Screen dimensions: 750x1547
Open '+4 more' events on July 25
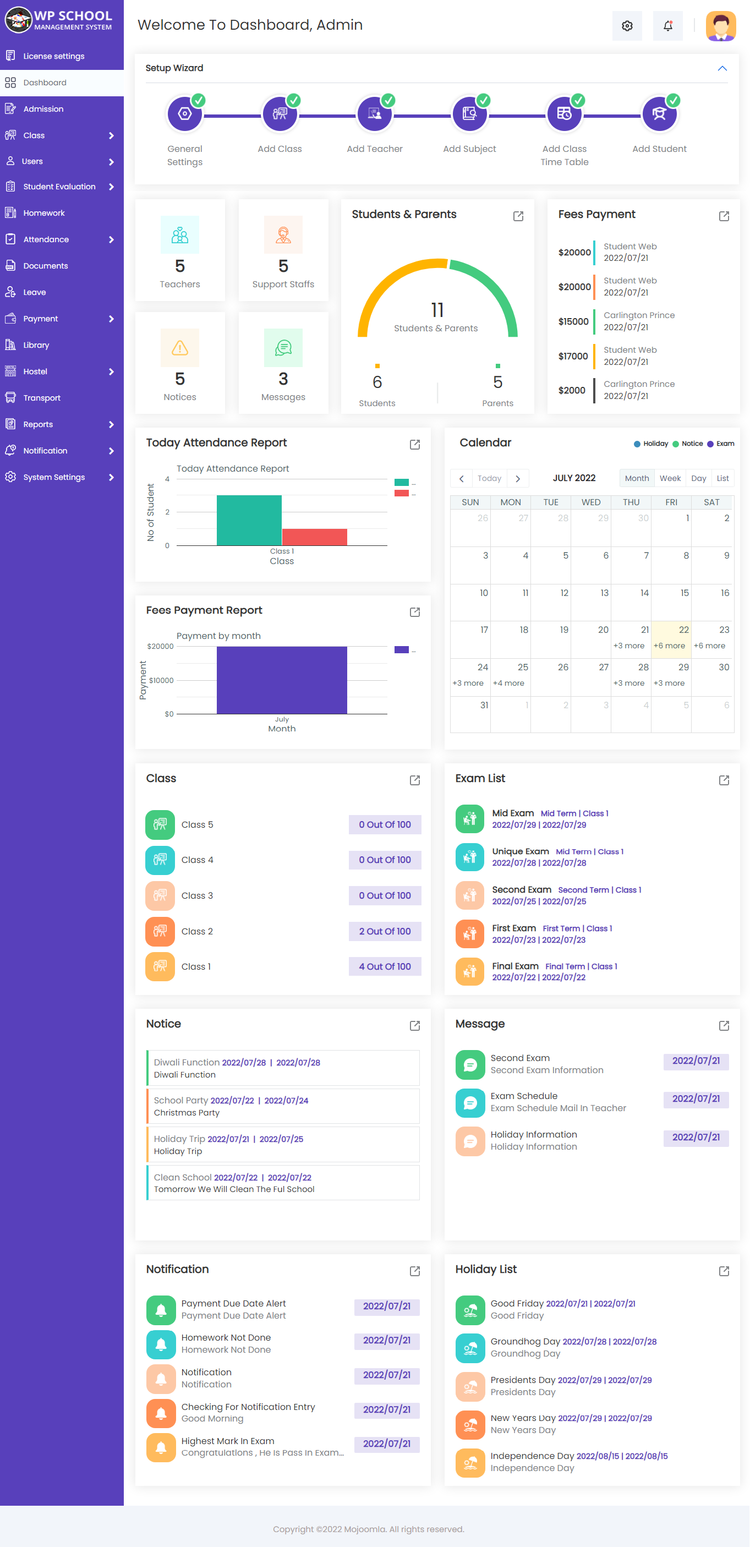508,684
